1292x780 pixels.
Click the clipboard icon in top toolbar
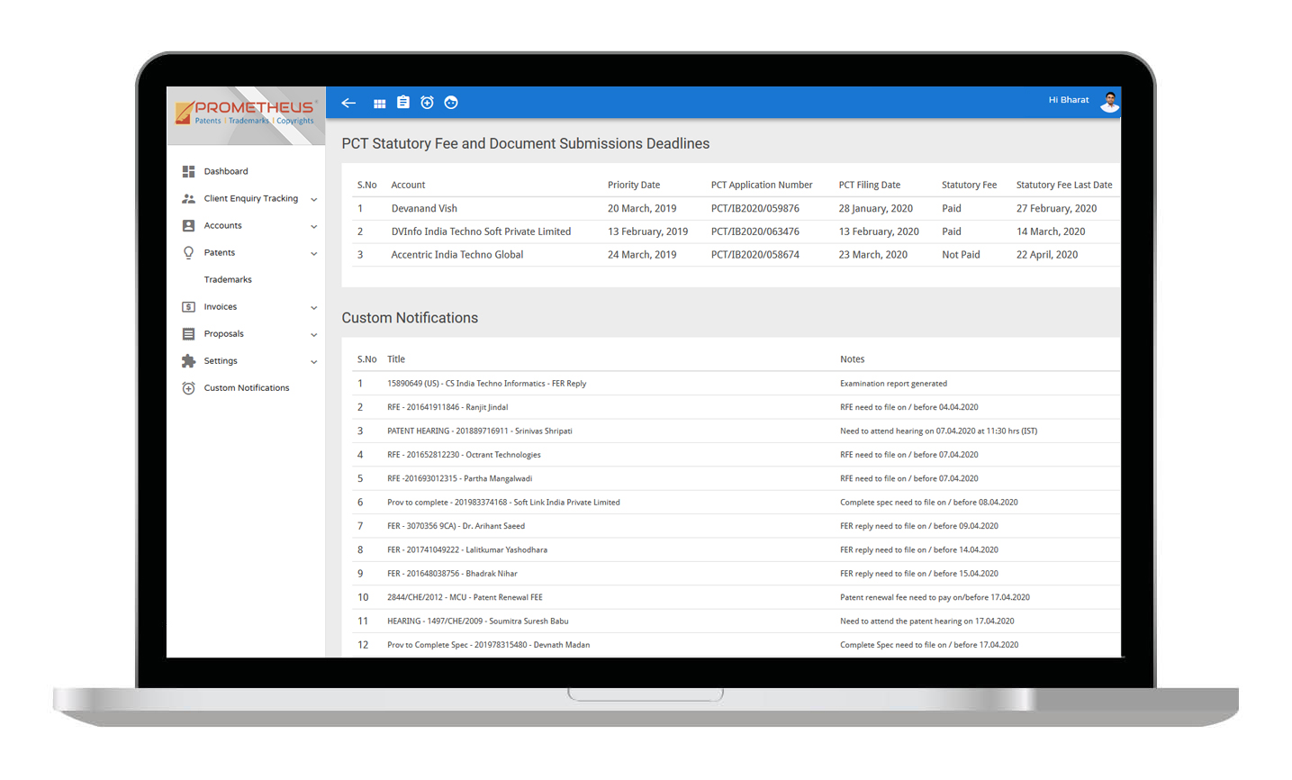pos(403,103)
